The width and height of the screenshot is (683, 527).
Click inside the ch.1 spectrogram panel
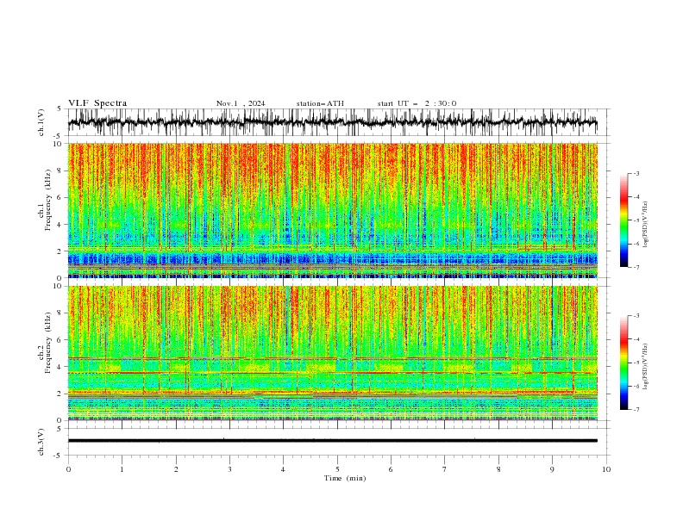[x=332, y=210]
